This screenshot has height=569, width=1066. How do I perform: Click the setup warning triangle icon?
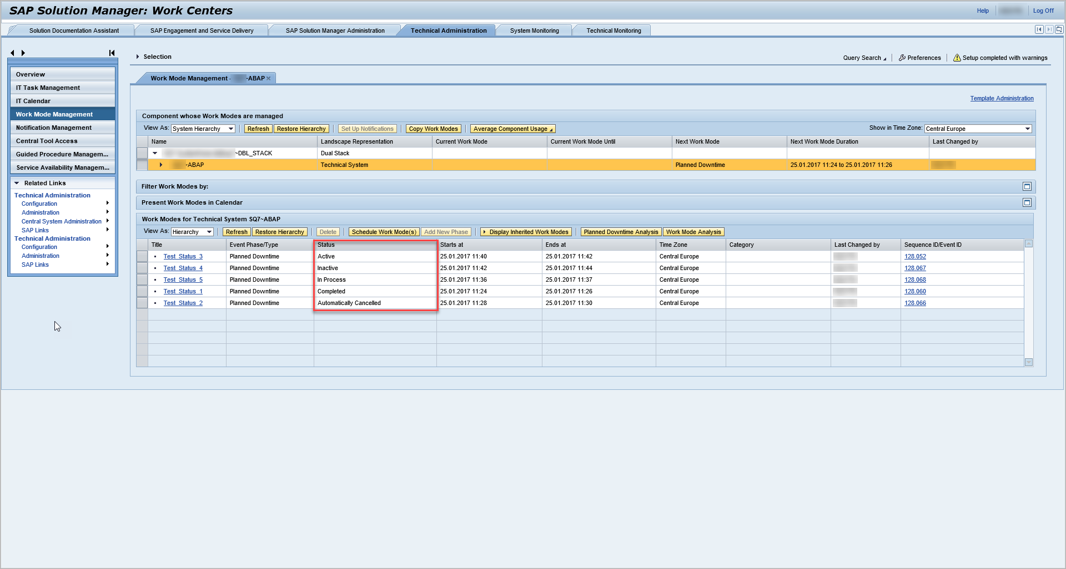tap(957, 58)
